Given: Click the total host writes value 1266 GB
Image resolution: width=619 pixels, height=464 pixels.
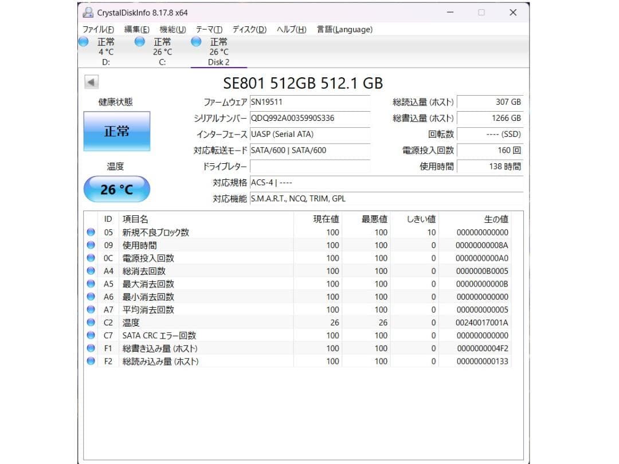Looking at the screenshot, I should point(490,118).
